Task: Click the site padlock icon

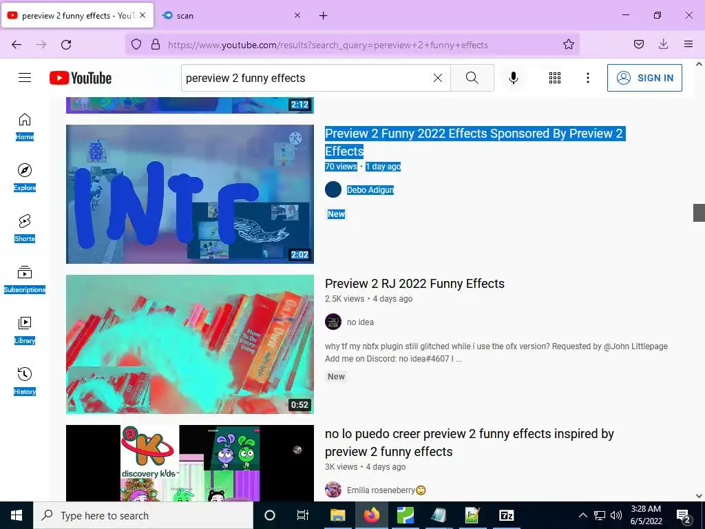Action: pos(156,45)
